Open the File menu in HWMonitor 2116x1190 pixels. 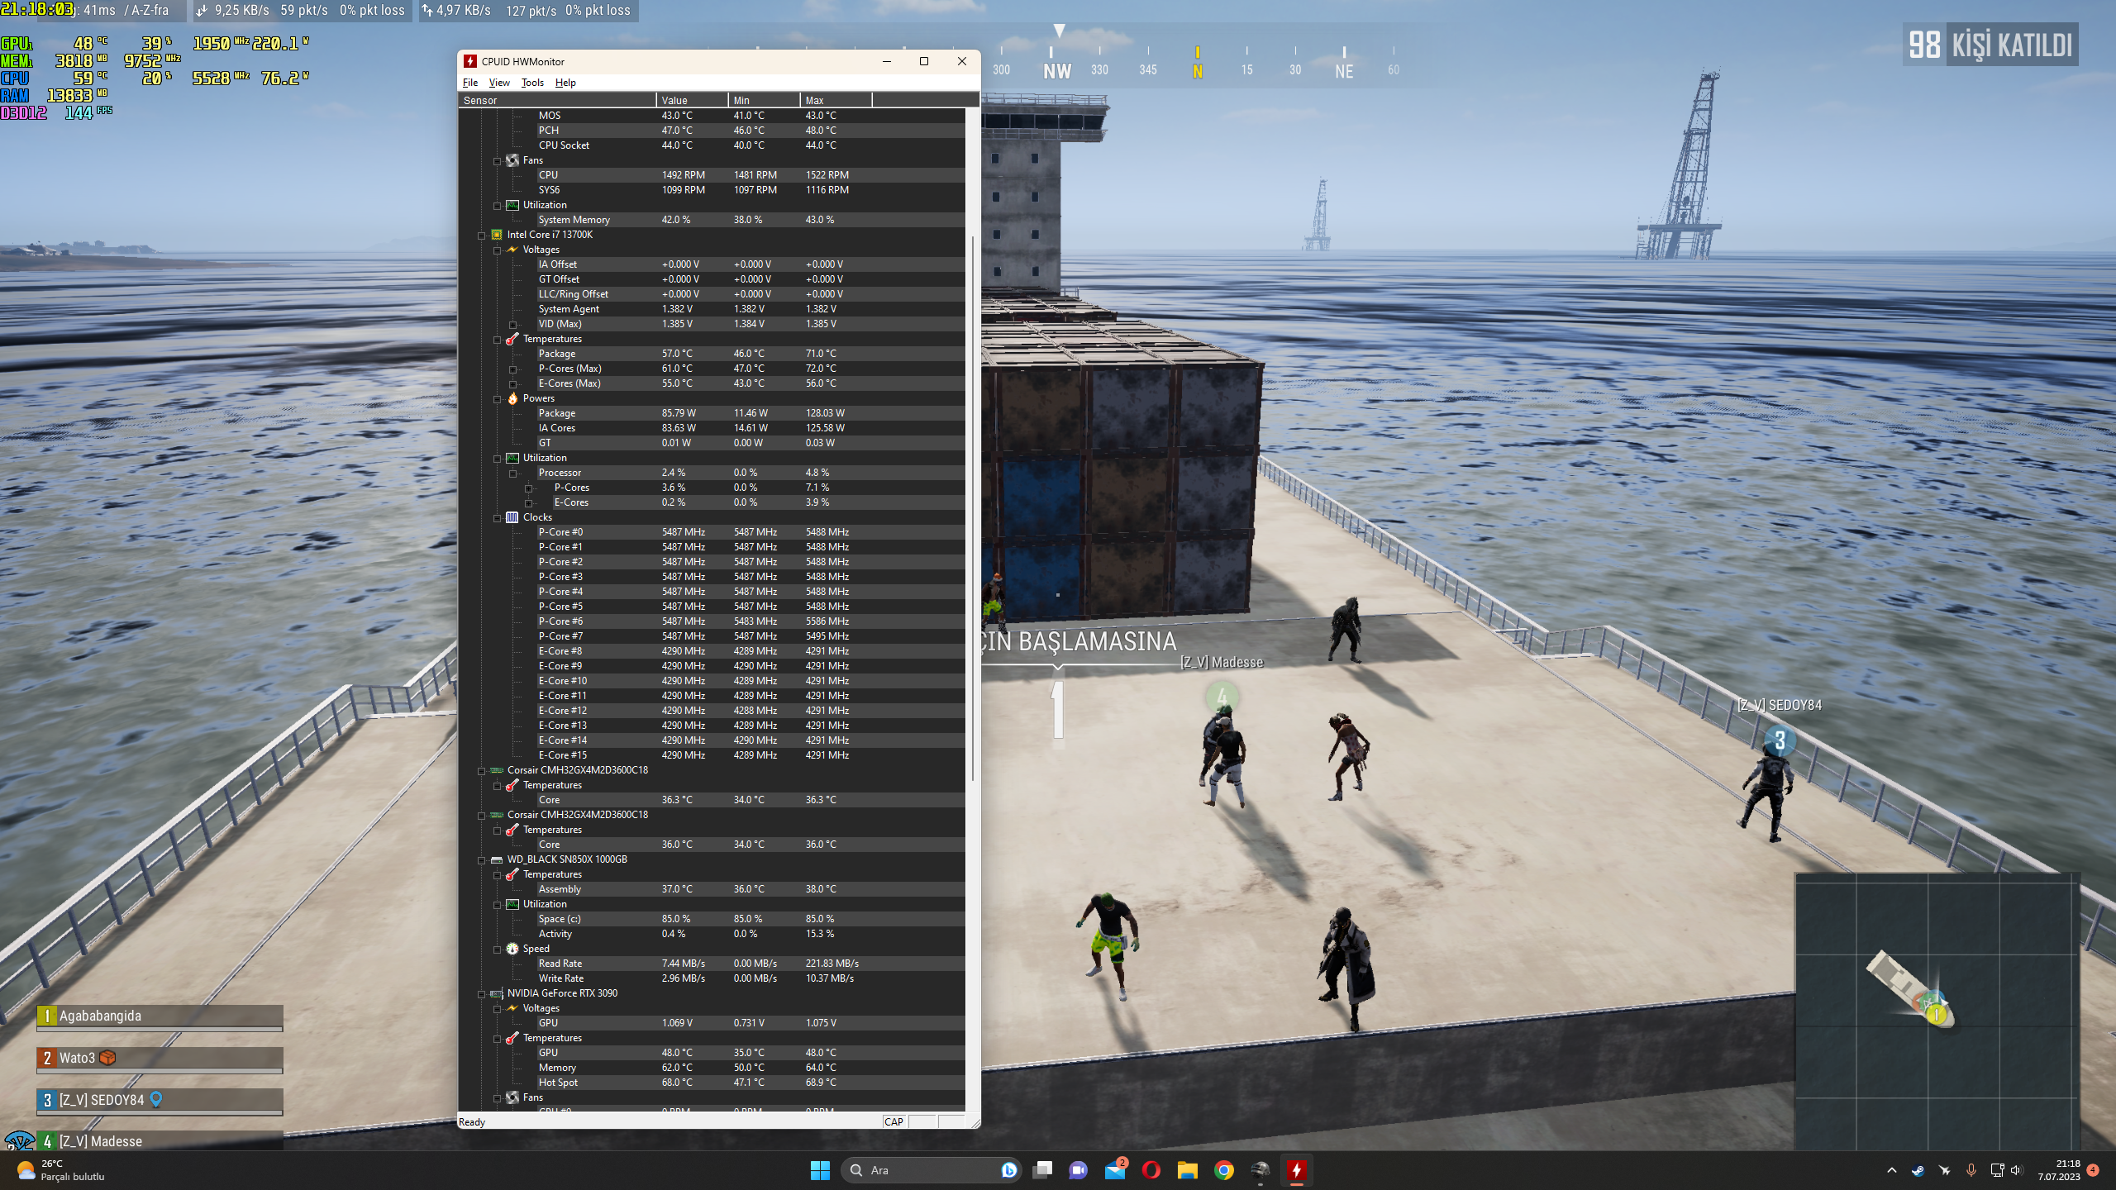(x=470, y=83)
